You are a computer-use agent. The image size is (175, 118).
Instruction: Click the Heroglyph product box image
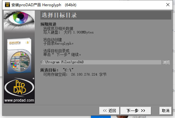19,56
